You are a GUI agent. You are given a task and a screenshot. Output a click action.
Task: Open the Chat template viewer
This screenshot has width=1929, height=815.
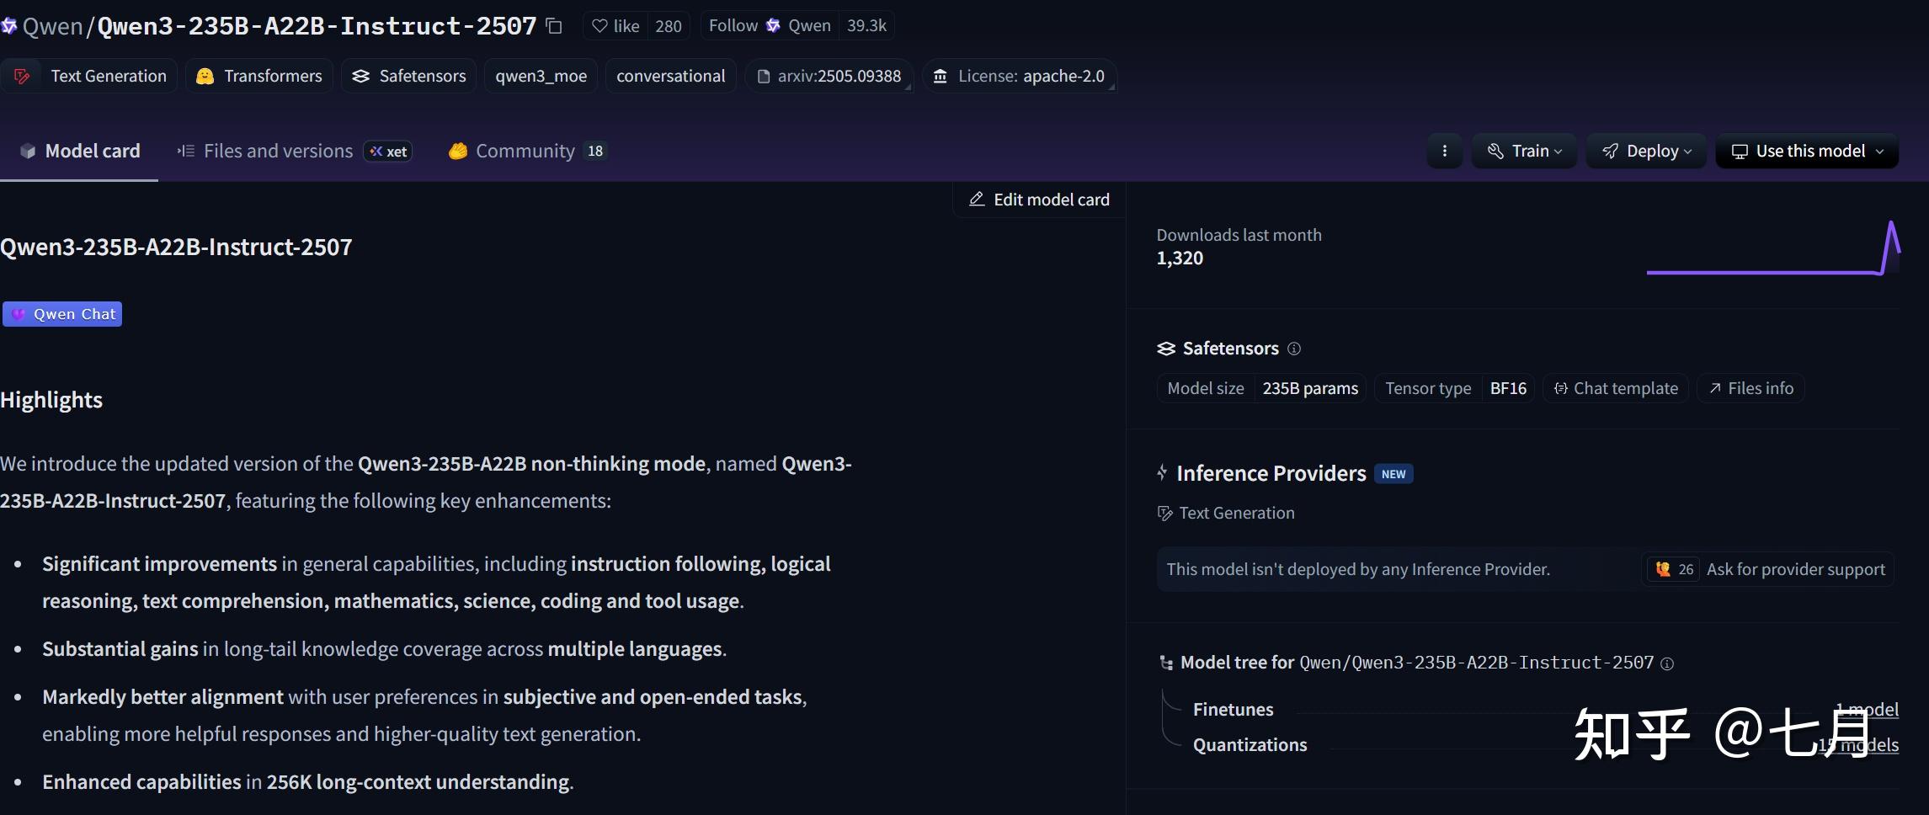[1616, 388]
